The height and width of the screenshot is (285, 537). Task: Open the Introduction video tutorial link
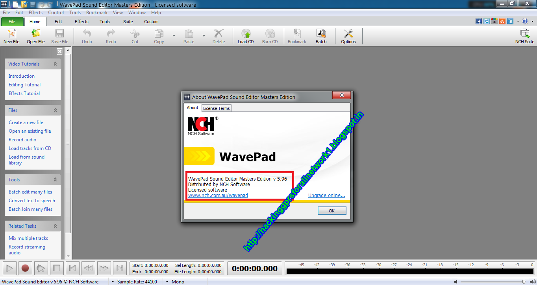coord(22,76)
